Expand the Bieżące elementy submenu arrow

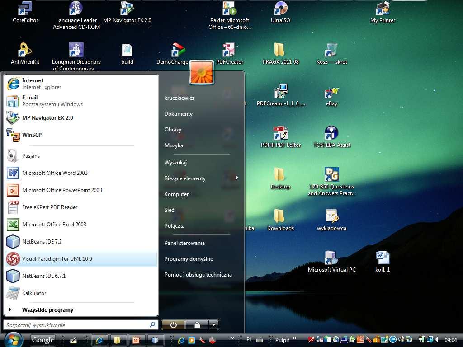point(237,178)
